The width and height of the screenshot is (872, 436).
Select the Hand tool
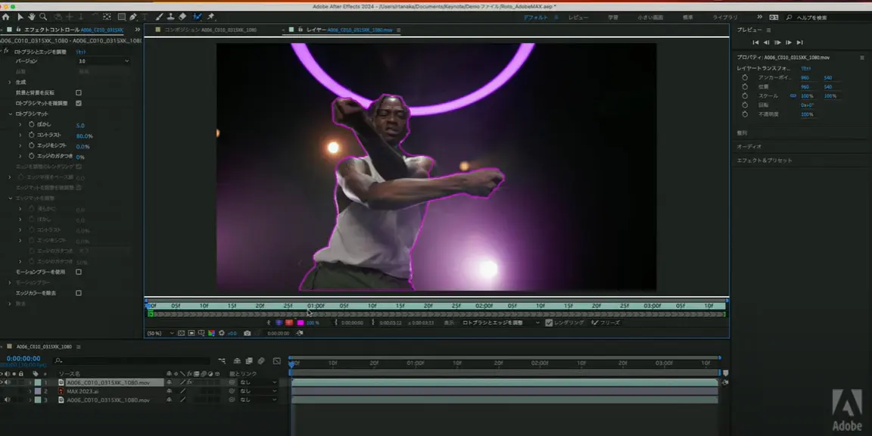click(x=31, y=17)
